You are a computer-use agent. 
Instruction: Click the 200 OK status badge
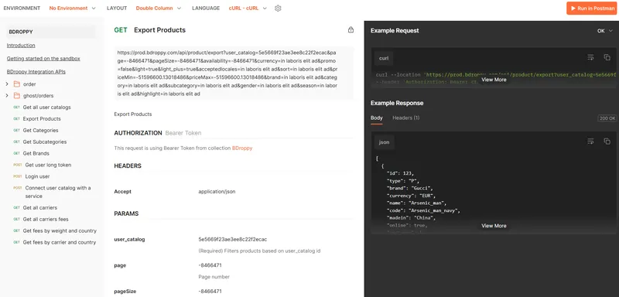coord(607,118)
